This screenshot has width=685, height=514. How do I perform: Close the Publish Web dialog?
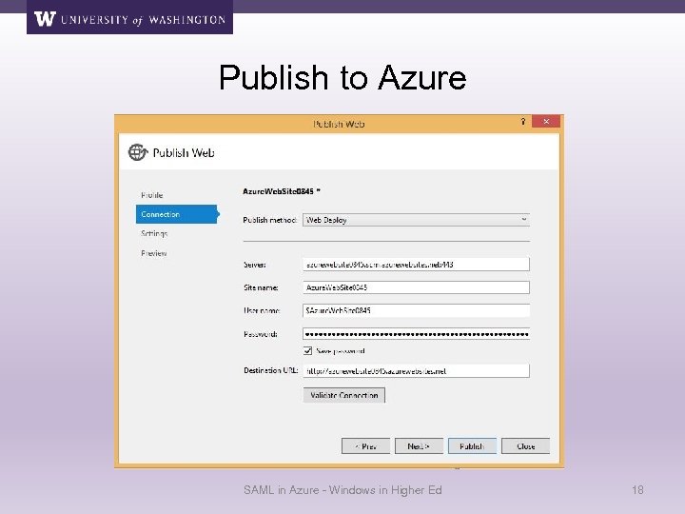(546, 122)
